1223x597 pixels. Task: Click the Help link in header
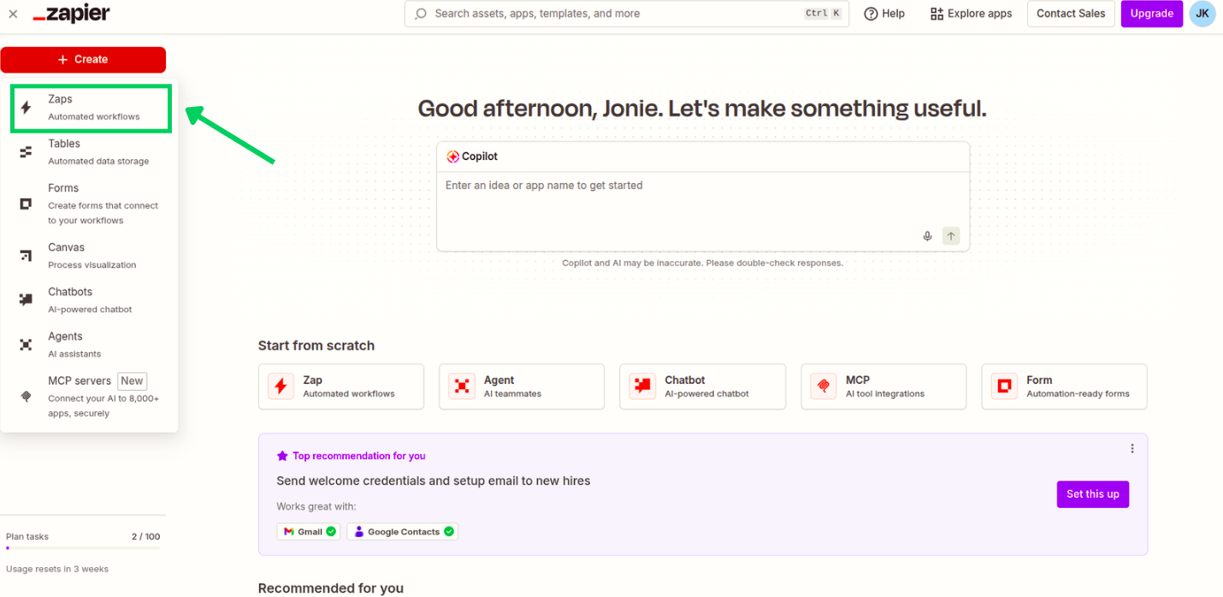[884, 14]
